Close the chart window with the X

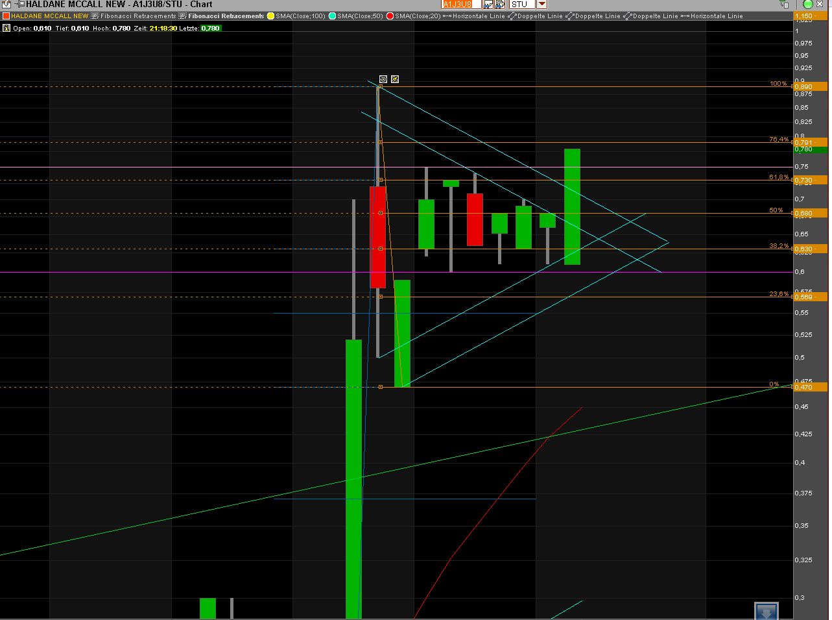point(820,5)
